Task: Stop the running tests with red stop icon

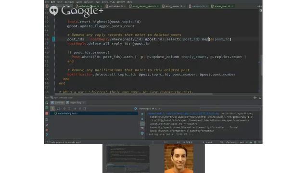Action: tap(47, 113)
